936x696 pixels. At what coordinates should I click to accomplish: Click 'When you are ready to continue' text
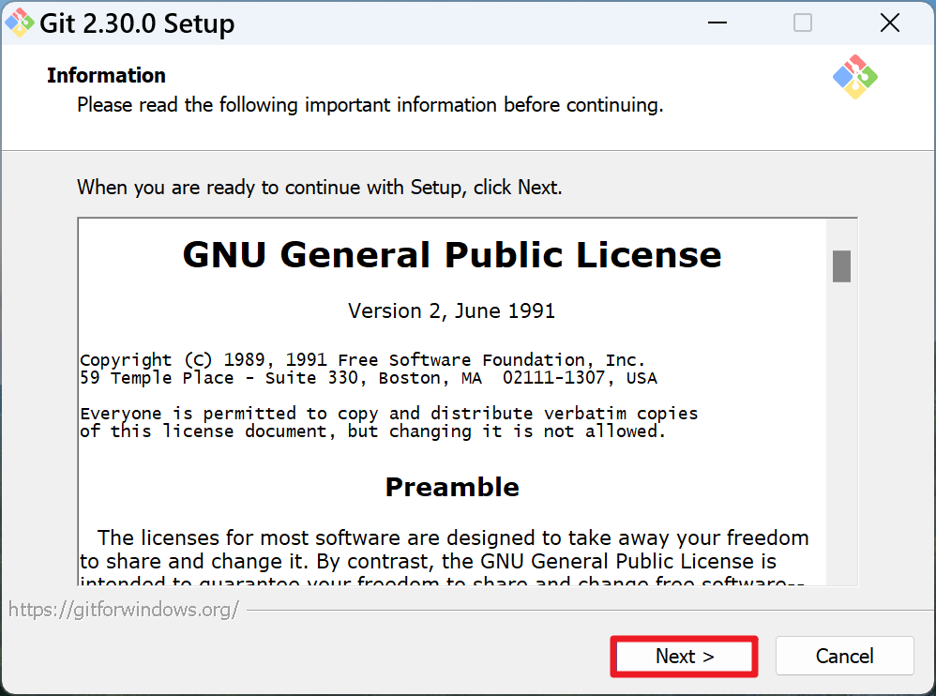click(320, 188)
